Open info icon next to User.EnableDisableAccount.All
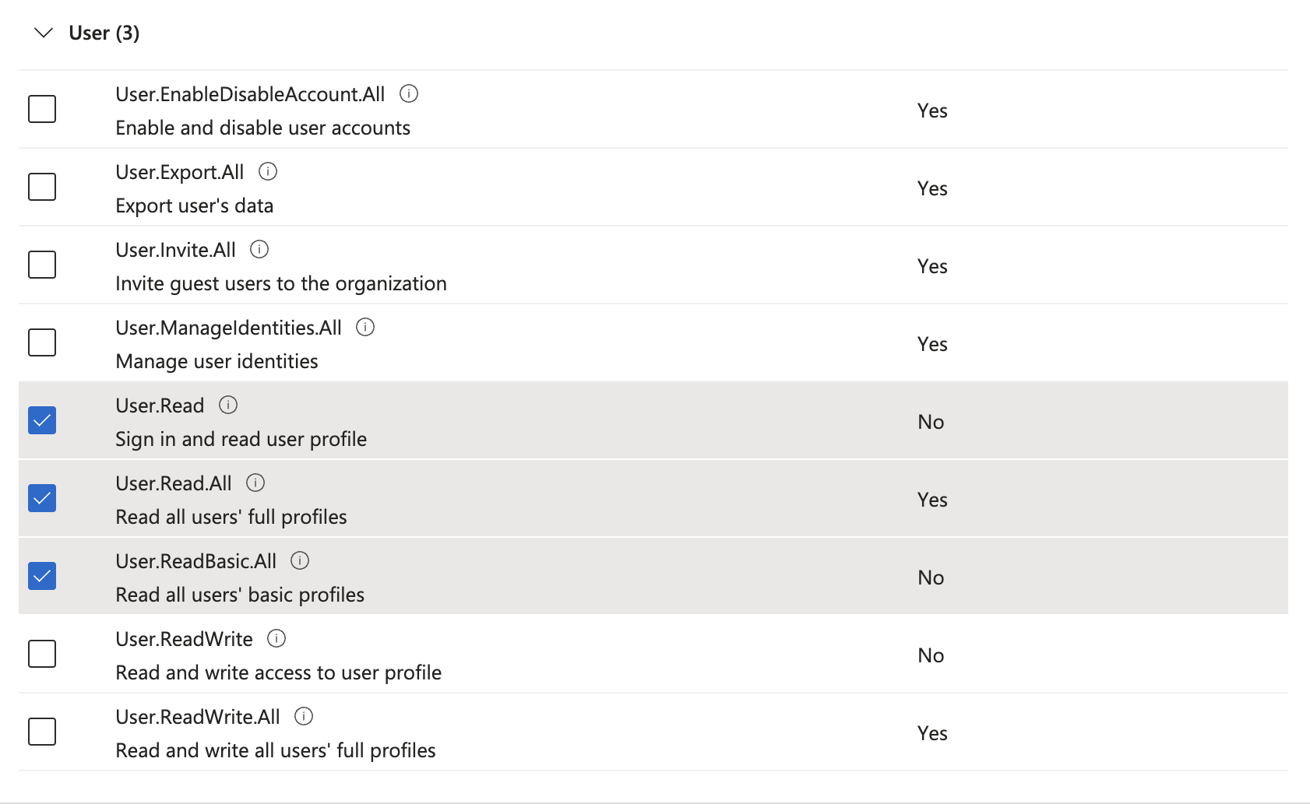Viewport: 1310px width, 811px height. (x=409, y=93)
